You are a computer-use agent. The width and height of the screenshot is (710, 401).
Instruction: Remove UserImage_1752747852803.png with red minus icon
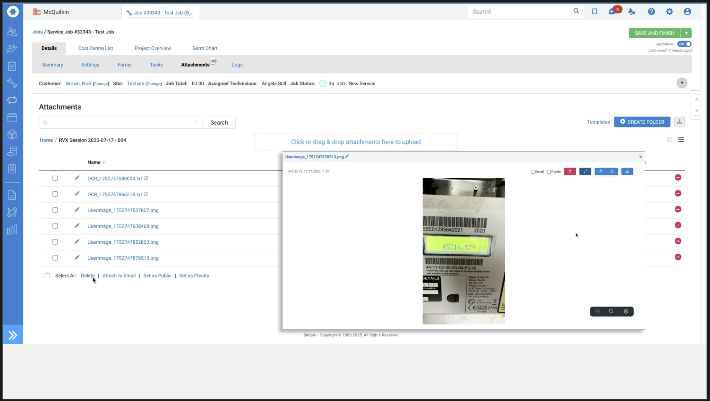pos(678,241)
